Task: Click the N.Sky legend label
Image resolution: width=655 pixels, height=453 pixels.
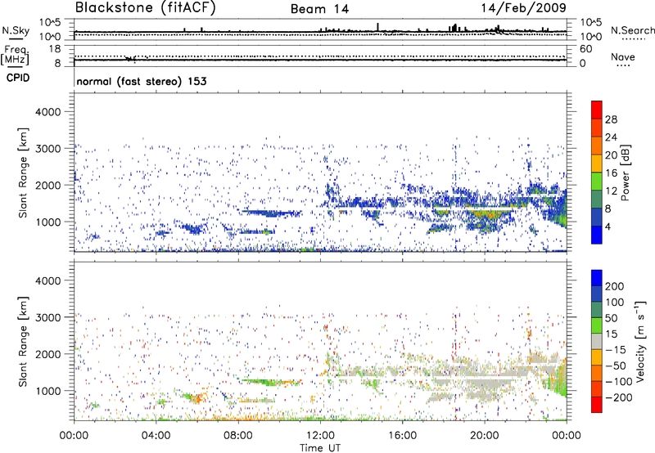Action: (x=16, y=30)
